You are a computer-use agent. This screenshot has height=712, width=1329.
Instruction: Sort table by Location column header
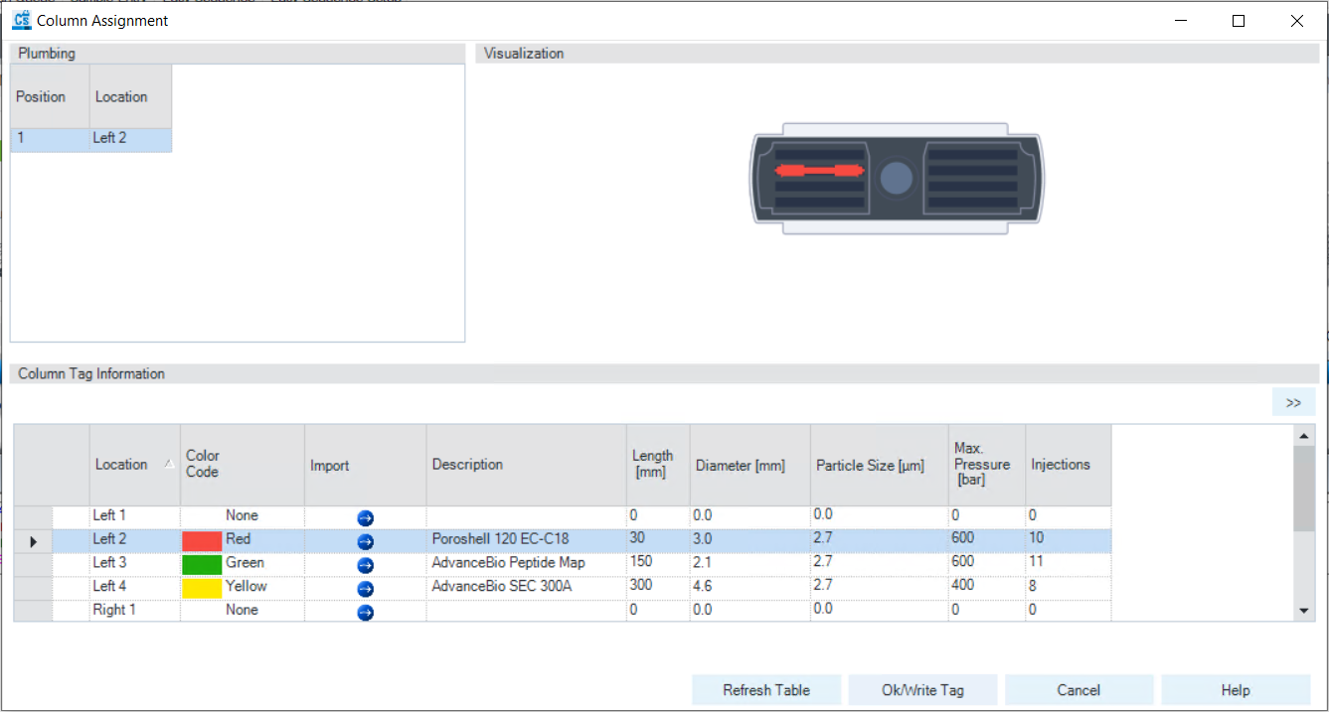[x=121, y=465]
